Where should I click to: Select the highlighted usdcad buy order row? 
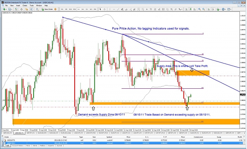[x=123, y=143]
